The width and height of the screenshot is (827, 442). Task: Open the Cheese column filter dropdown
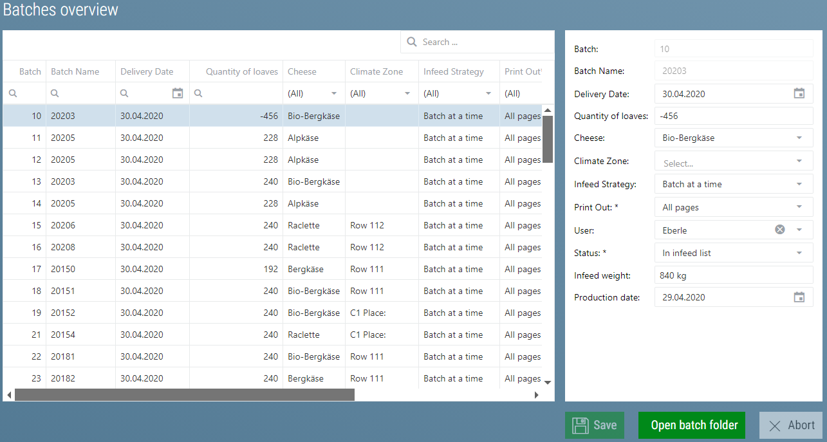point(335,93)
